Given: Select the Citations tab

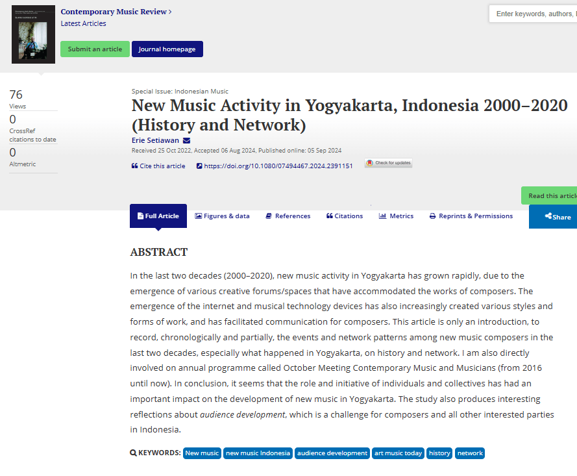Looking at the screenshot, I should 344,216.
